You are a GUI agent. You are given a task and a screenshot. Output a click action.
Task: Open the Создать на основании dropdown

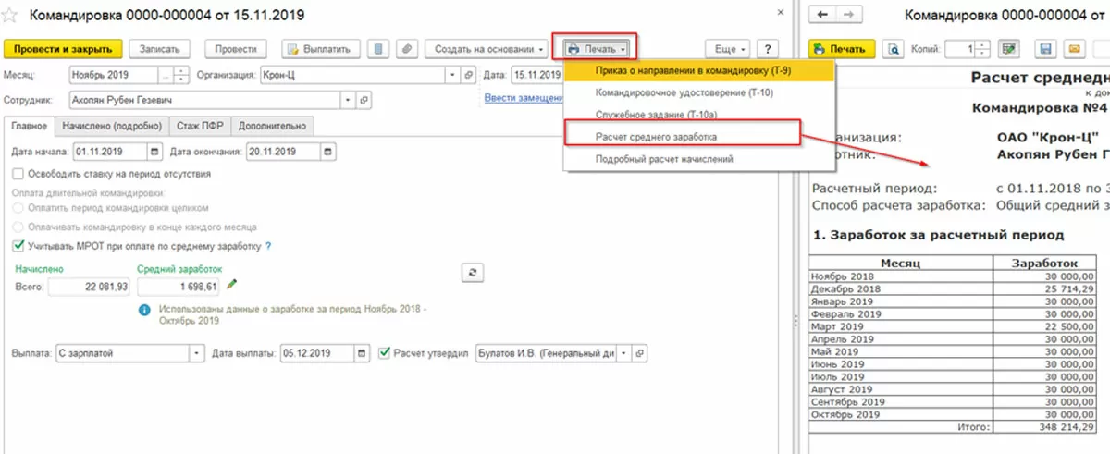click(486, 49)
